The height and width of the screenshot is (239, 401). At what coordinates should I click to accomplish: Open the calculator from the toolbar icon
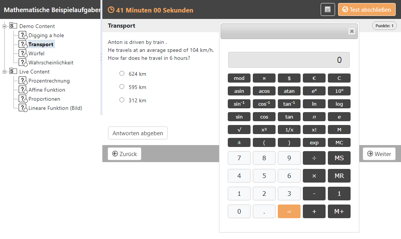[327, 9]
